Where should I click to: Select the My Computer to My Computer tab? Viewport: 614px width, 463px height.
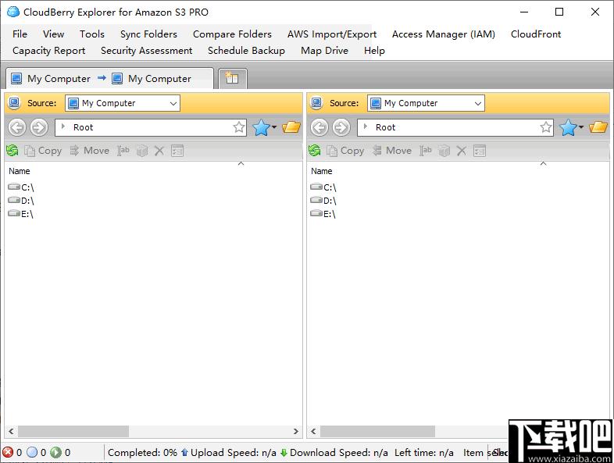(109, 79)
